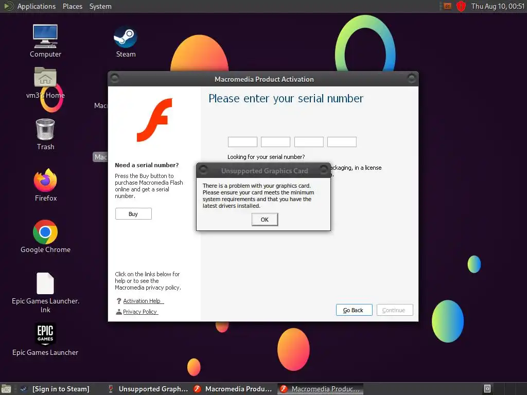Click the Flash logo in activation window
Screen dimensions: 527x395
tap(154, 120)
